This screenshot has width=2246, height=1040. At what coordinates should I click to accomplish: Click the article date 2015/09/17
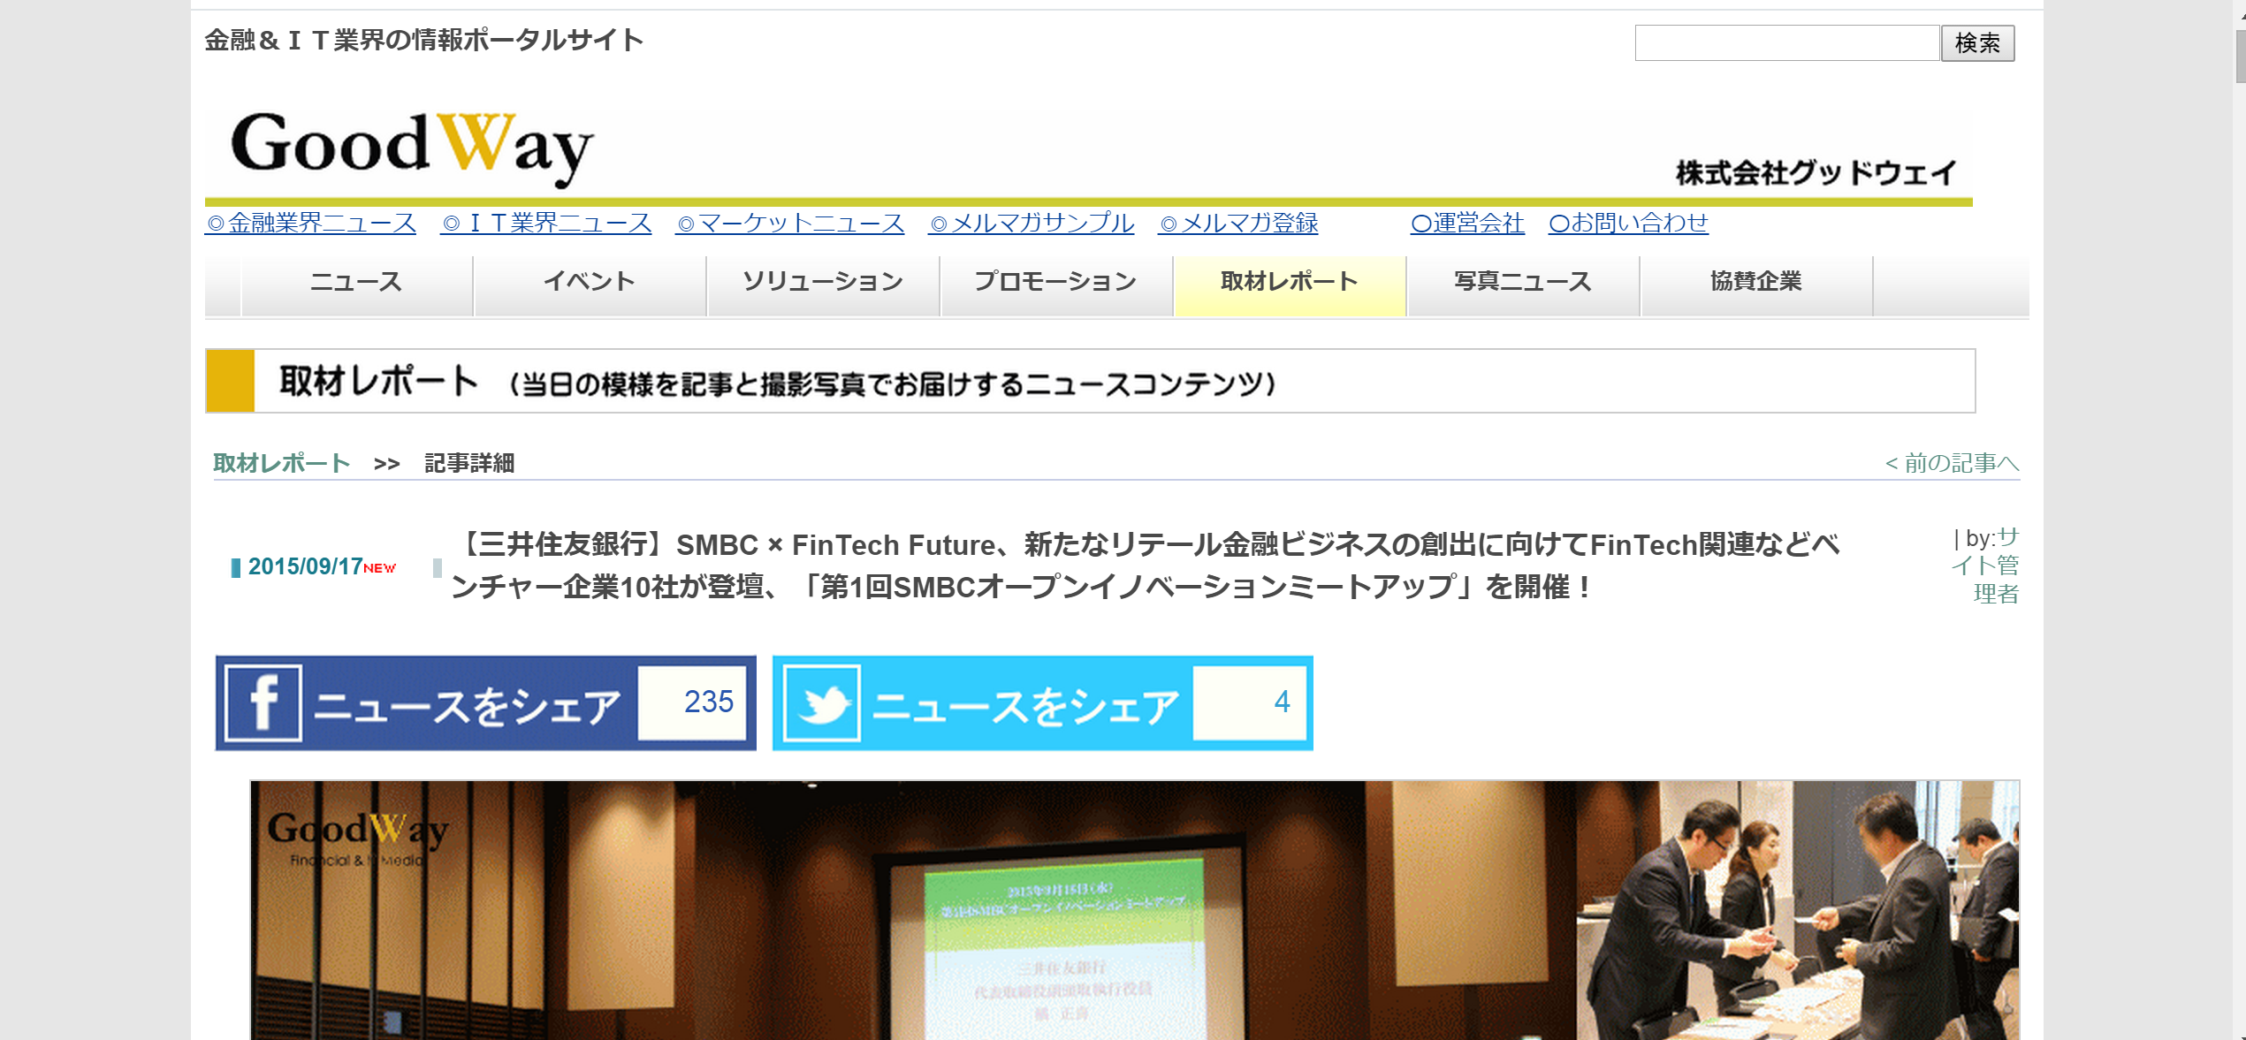click(x=305, y=566)
